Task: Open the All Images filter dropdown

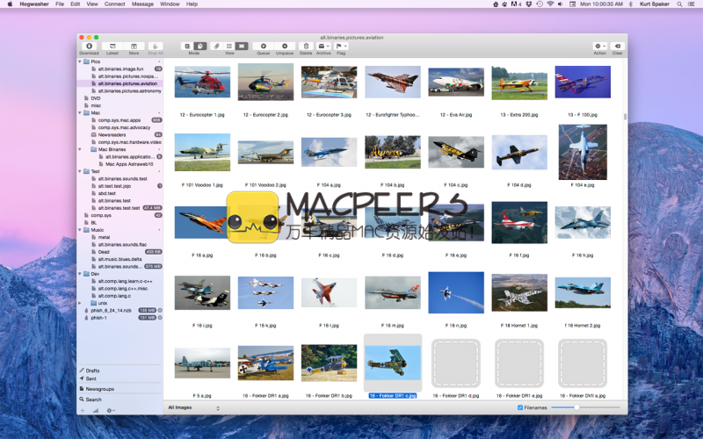Action: click(x=193, y=407)
